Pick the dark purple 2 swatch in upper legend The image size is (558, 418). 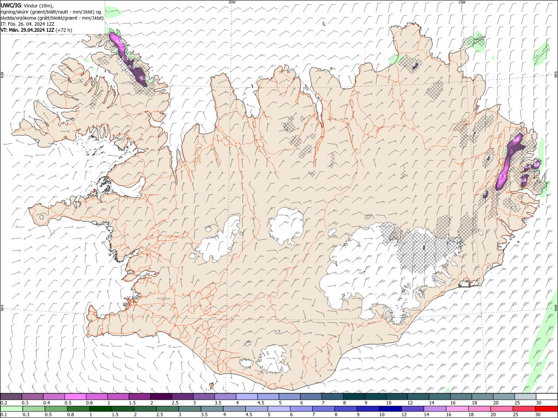coord(161,396)
